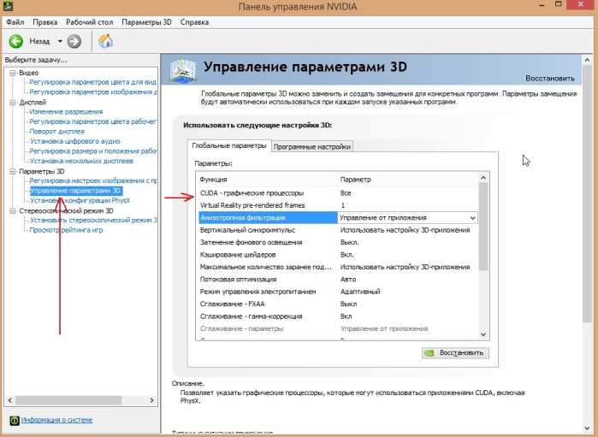Click the system information icon at bottom left

[x=15, y=420]
